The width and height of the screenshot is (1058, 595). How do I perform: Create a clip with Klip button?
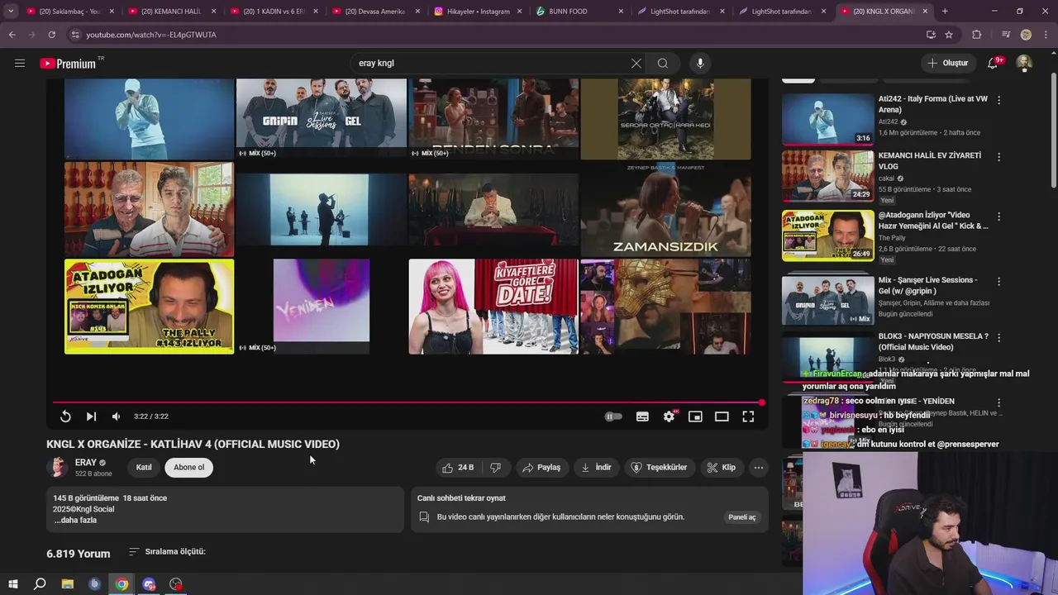point(721,468)
